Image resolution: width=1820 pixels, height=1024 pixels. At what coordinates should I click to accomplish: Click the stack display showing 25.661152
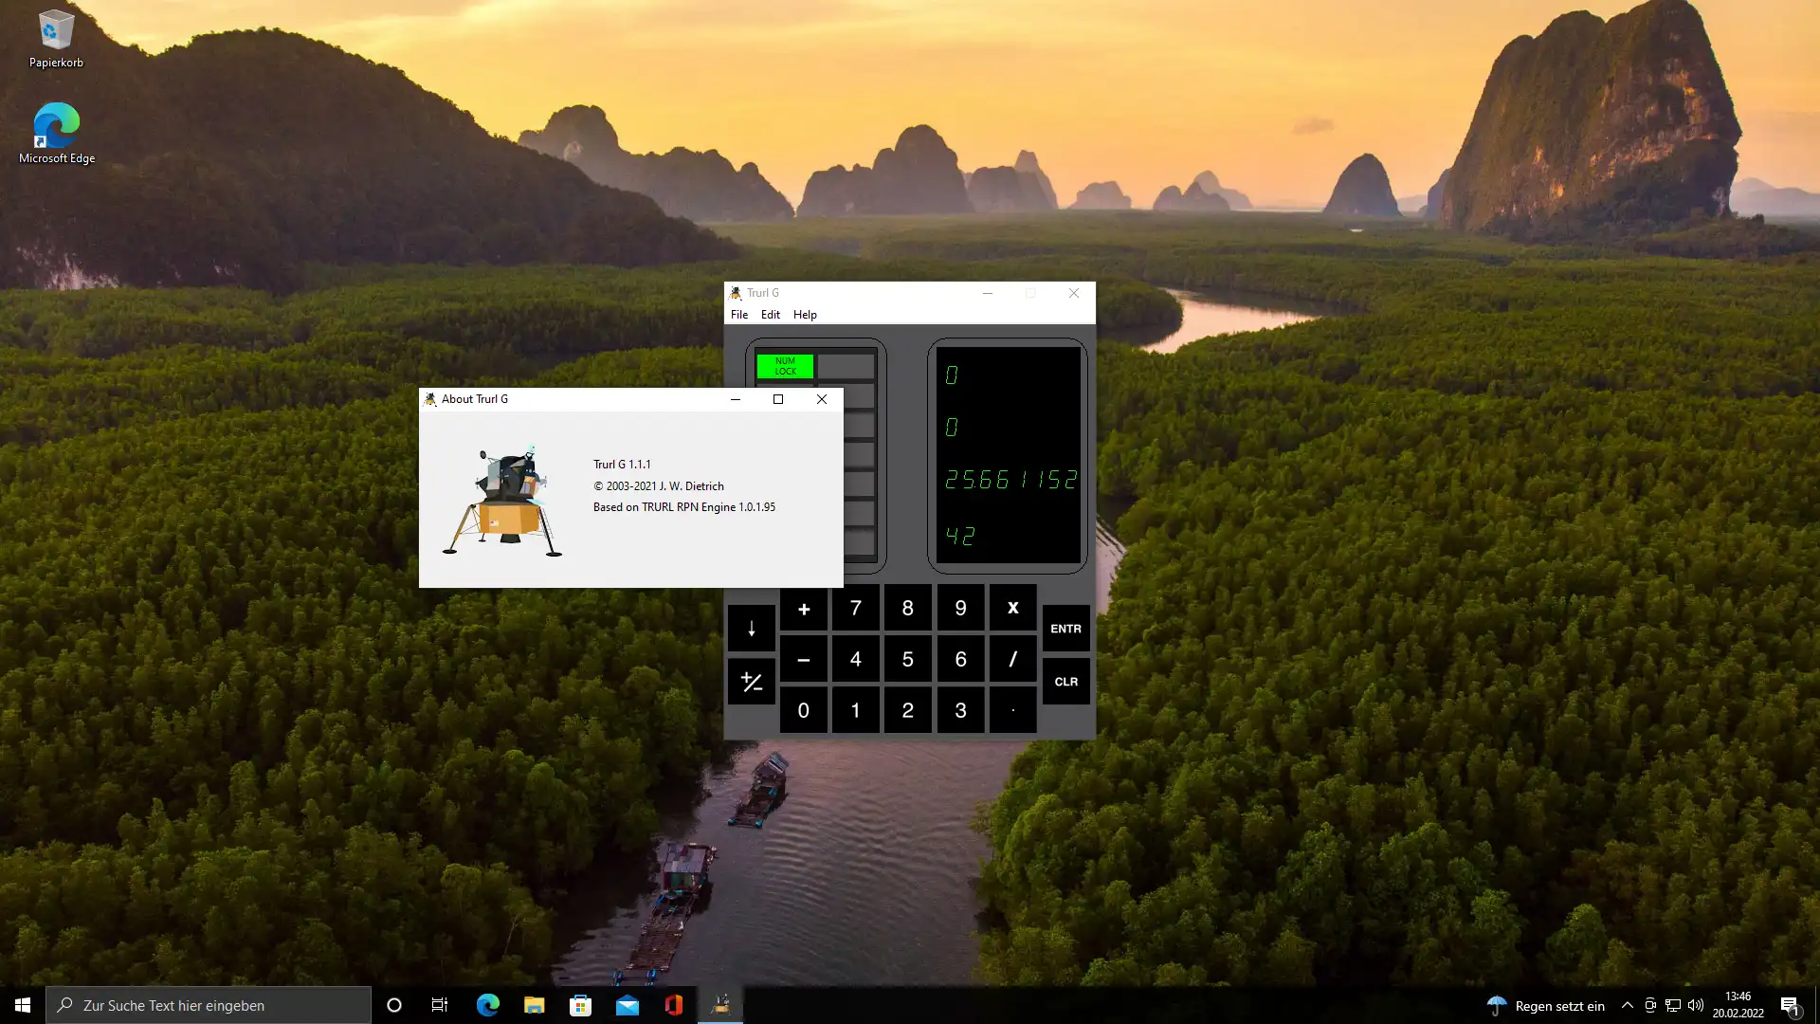pyautogui.click(x=1010, y=480)
